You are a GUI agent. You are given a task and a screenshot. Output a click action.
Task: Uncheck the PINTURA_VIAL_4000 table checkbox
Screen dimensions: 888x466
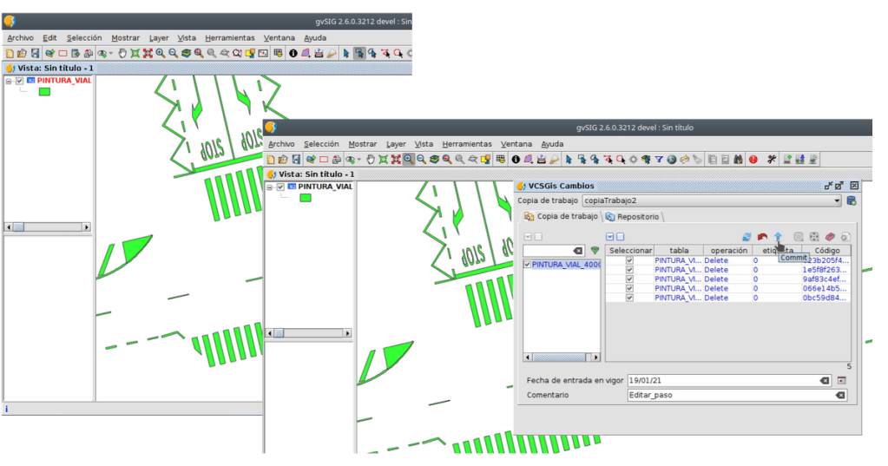pos(527,265)
